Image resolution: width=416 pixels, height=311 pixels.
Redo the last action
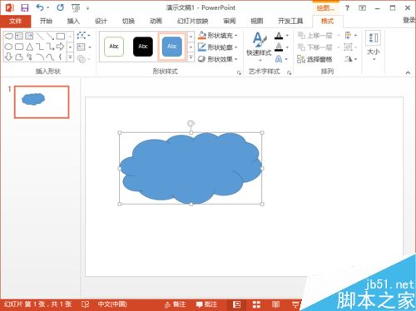[60, 7]
